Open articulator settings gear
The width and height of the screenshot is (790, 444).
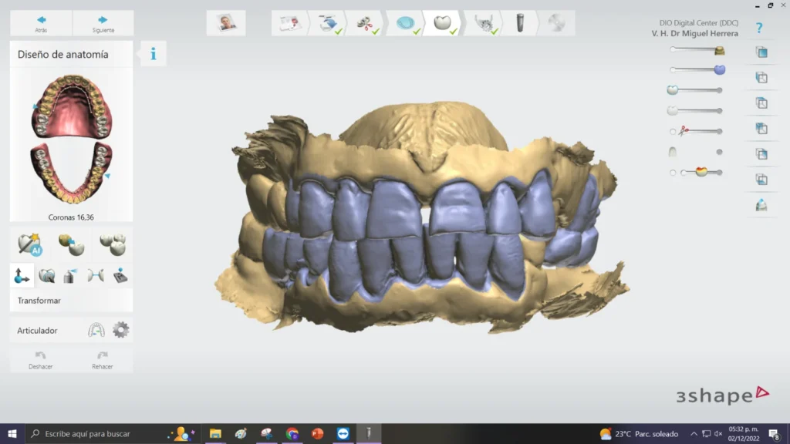pos(121,330)
